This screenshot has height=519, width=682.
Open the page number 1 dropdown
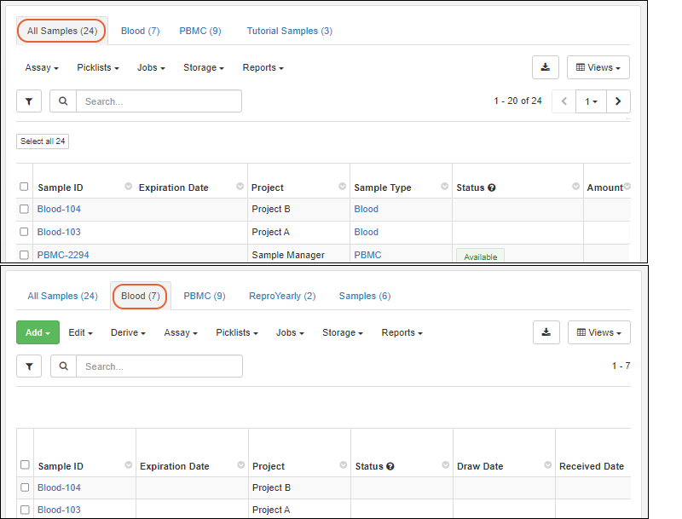(x=591, y=101)
